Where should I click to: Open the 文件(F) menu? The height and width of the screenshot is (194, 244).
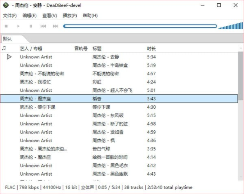click(10, 15)
